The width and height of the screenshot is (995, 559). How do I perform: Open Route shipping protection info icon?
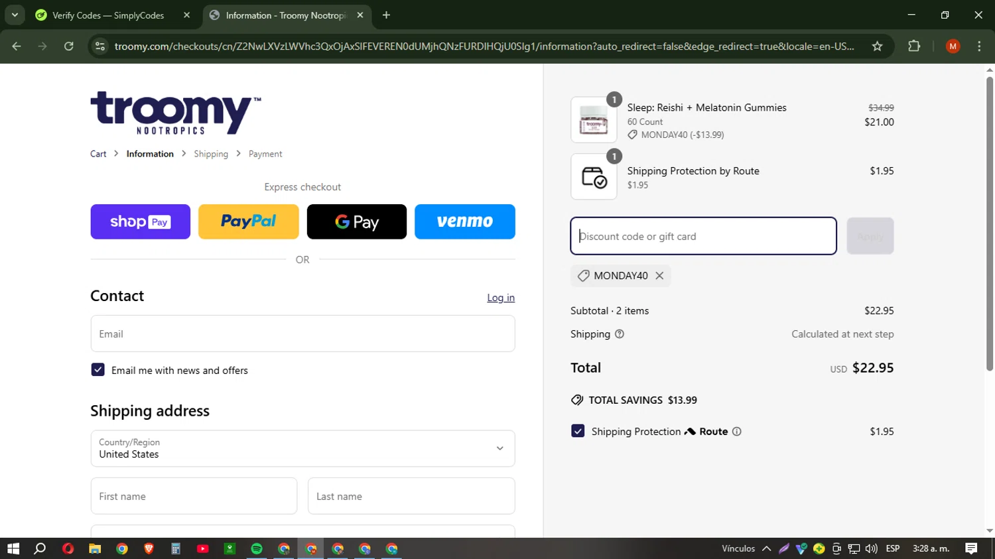[x=736, y=432]
